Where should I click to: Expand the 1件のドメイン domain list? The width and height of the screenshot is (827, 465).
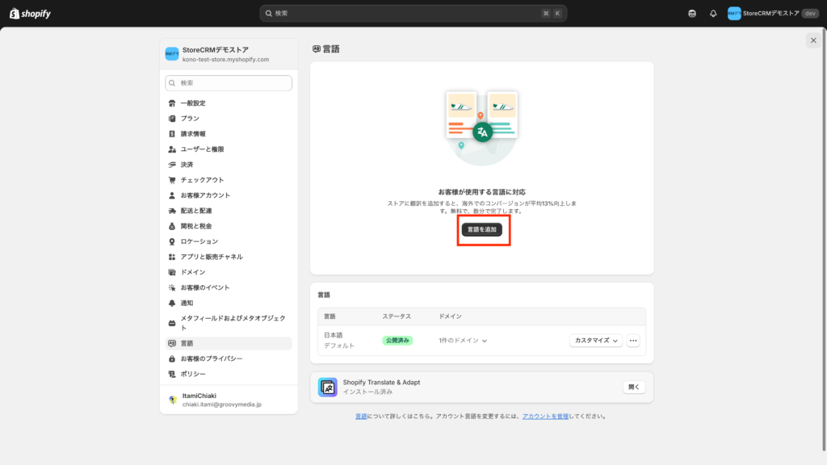(x=463, y=341)
